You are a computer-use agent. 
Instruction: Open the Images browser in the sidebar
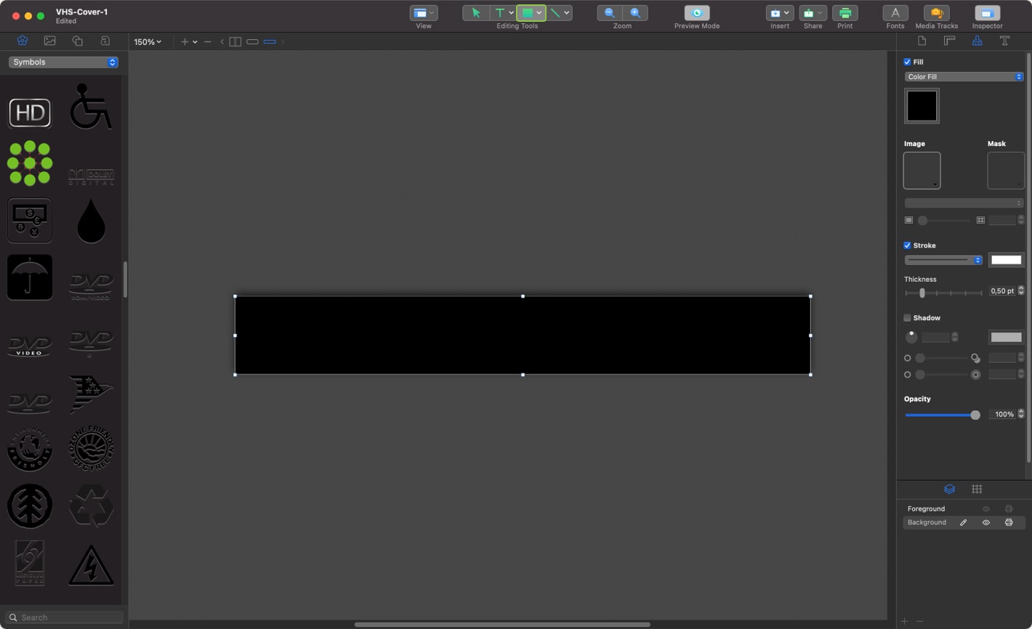click(x=49, y=41)
